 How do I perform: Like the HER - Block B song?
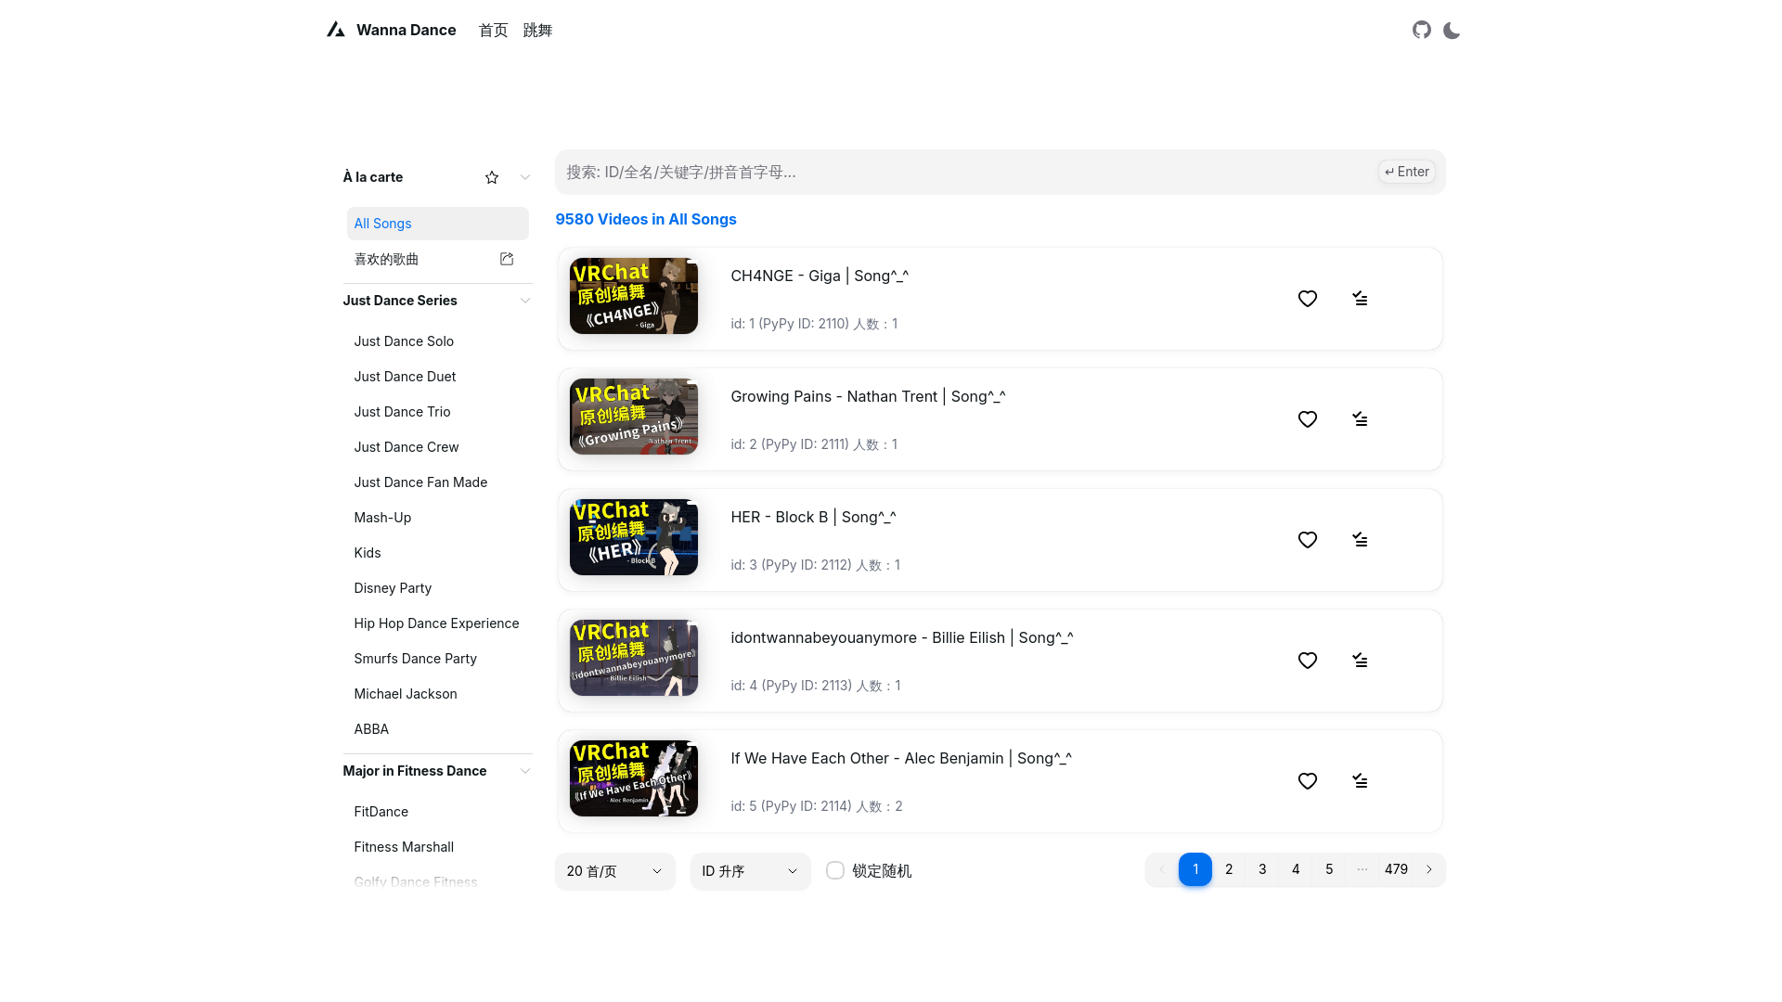[1308, 540]
